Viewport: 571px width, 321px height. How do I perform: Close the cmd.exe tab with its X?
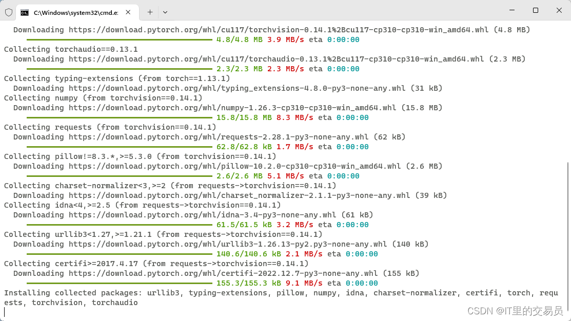pos(128,11)
